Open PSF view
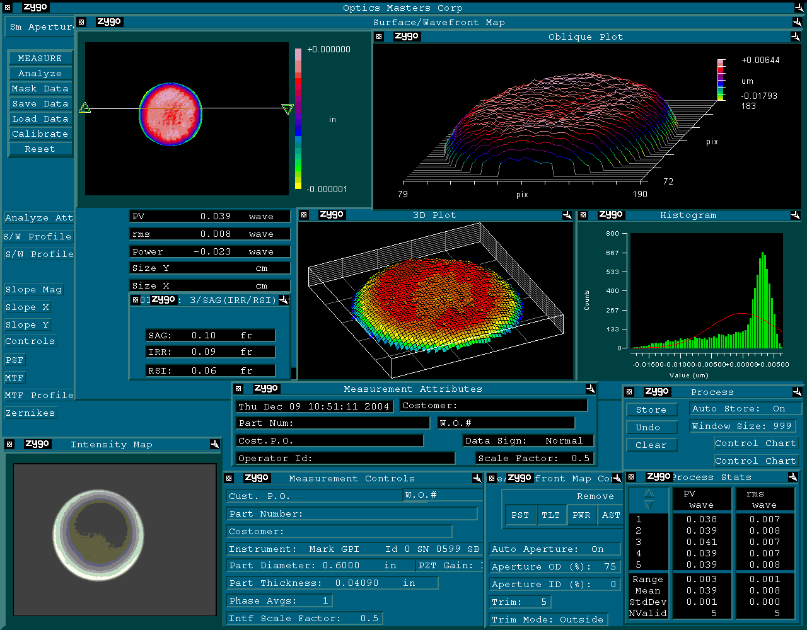This screenshot has height=630, width=807. [15, 360]
